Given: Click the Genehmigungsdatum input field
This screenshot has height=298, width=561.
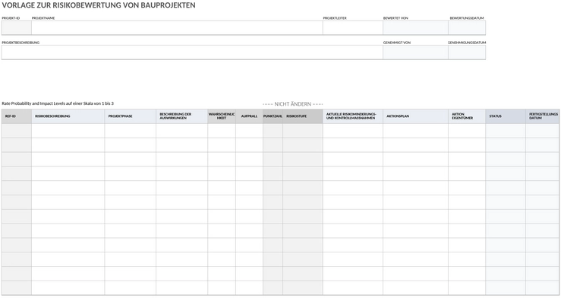Looking at the screenshot, I should pos(467,52).
